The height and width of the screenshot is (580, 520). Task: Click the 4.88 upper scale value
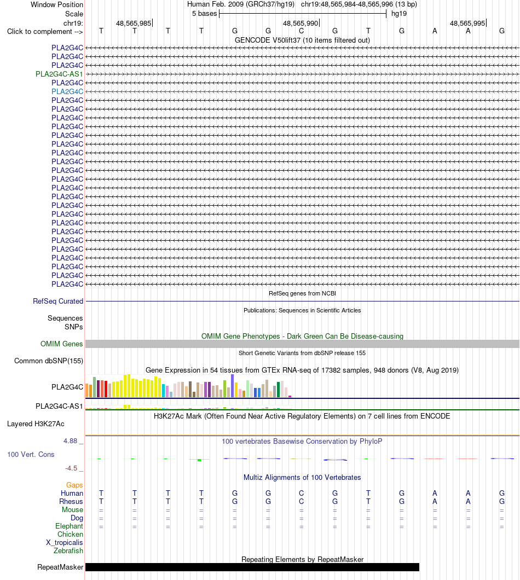(x=70, y=441)
